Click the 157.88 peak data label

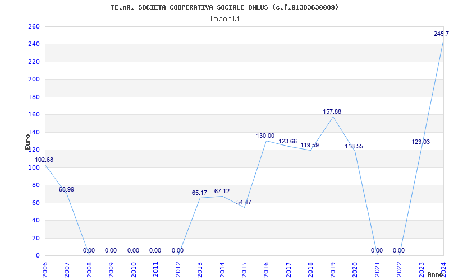point(332,111)
